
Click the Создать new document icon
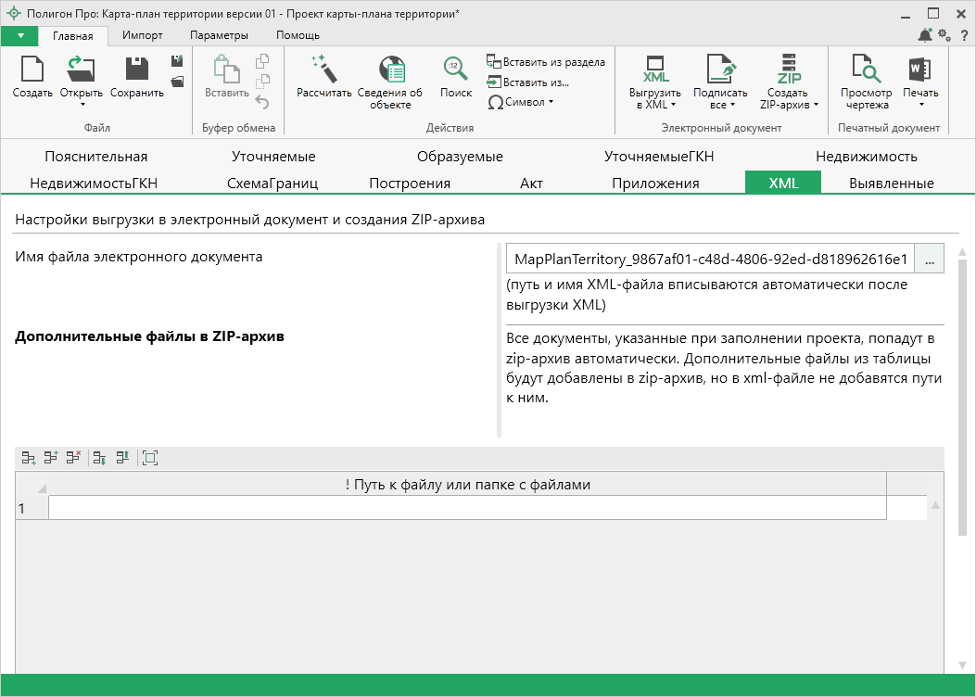click(x=32, y=70)
